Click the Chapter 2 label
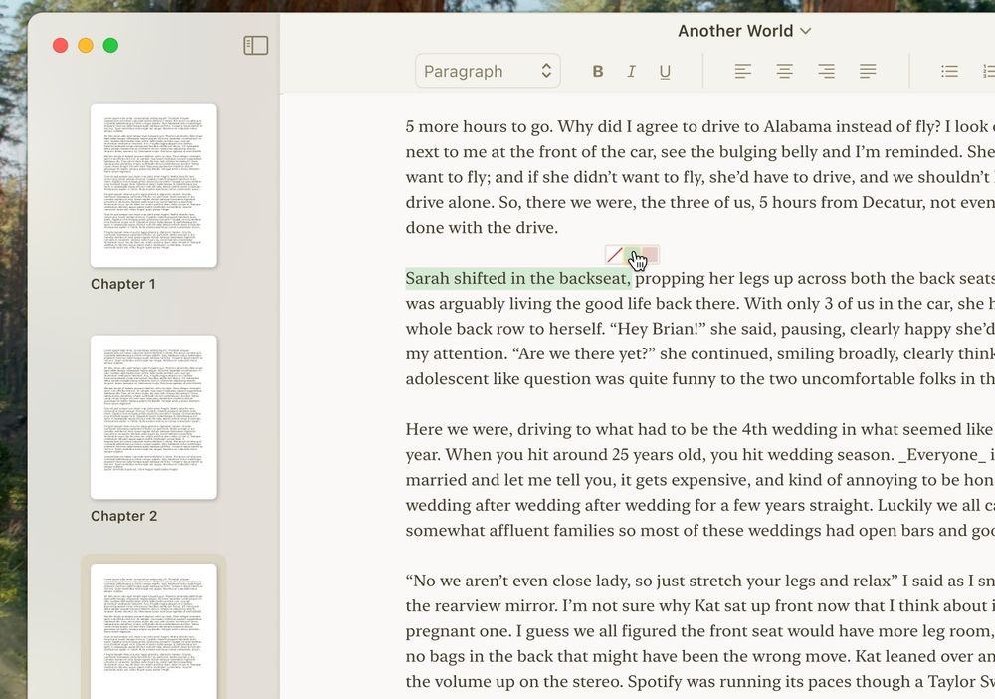 (123, 516)
